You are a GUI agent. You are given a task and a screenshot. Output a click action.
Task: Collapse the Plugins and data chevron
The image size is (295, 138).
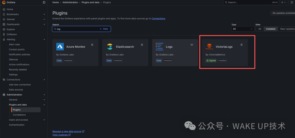44,105
